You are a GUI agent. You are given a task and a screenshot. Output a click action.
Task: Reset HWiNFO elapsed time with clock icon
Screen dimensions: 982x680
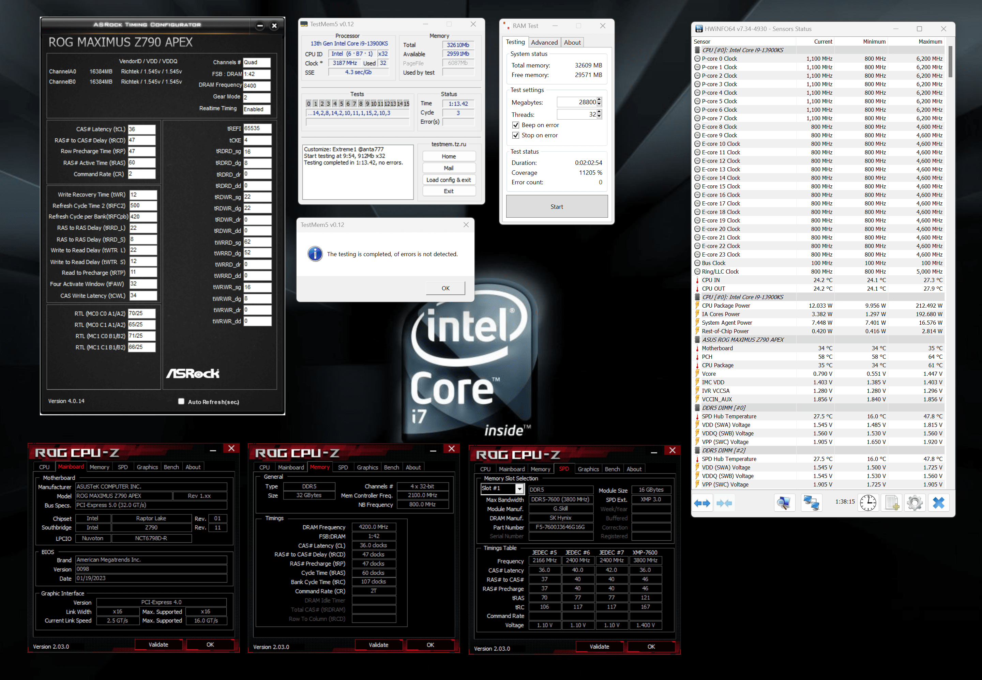[868, 503]
